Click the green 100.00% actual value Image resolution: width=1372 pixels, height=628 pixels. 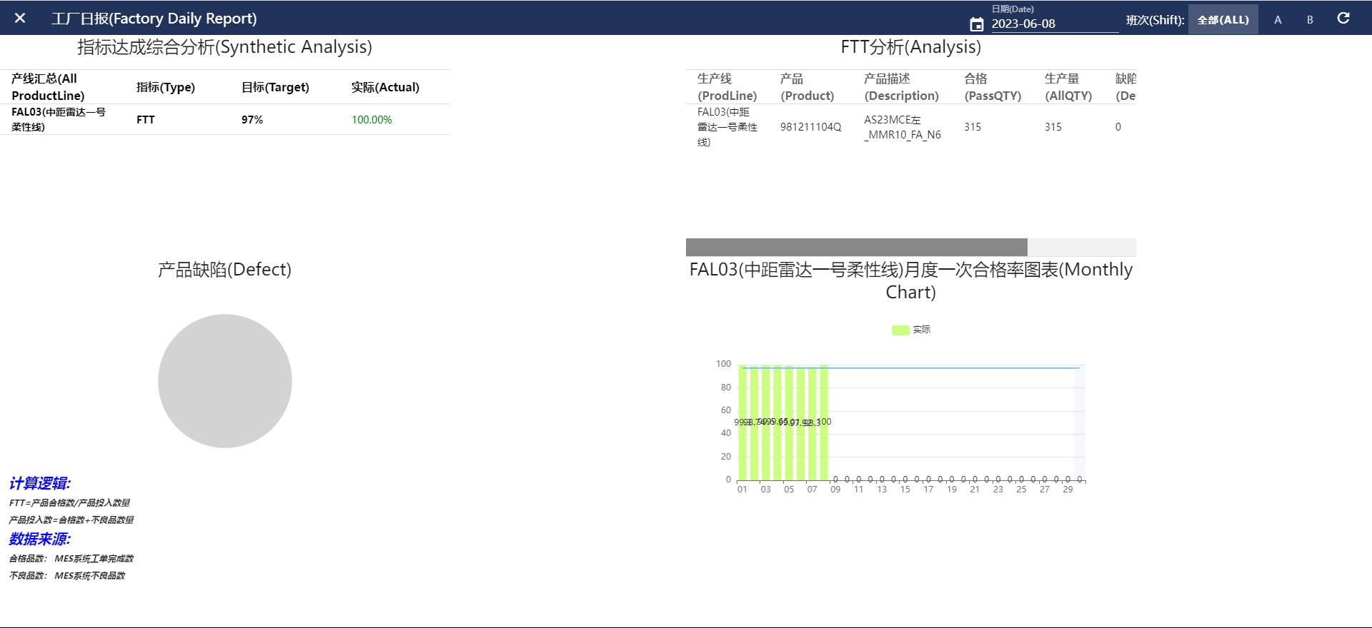click(372, 120)
